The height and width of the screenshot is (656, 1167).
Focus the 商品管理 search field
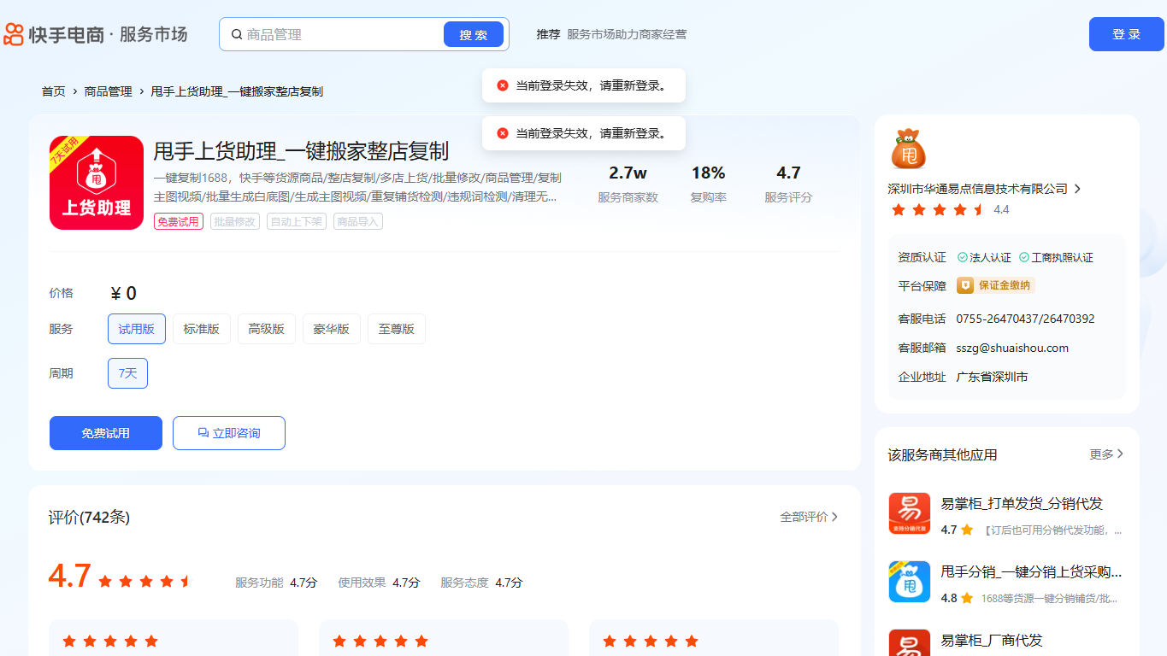click(x=342, y=35)
